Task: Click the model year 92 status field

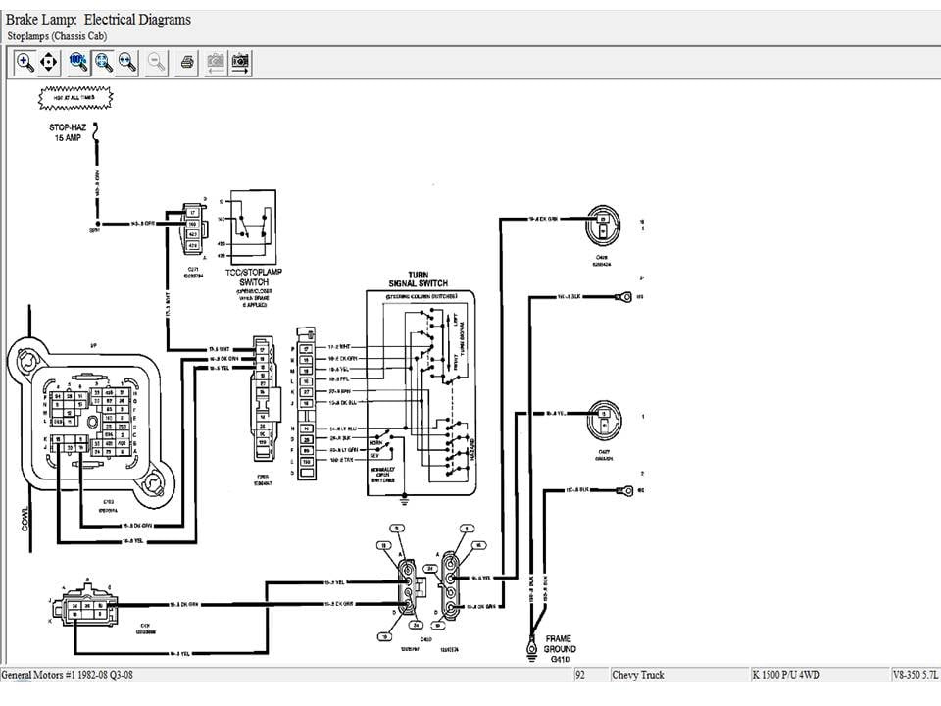Action: (x=580, y=675)
